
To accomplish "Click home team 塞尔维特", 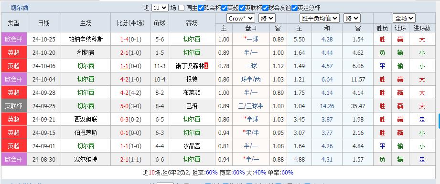I will [86, 160].
